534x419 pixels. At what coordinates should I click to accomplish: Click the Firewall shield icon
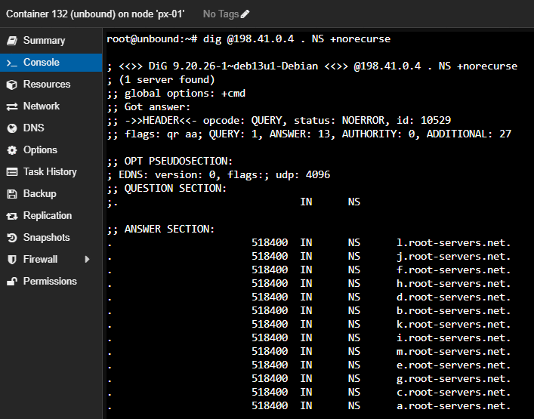(12, 260)
